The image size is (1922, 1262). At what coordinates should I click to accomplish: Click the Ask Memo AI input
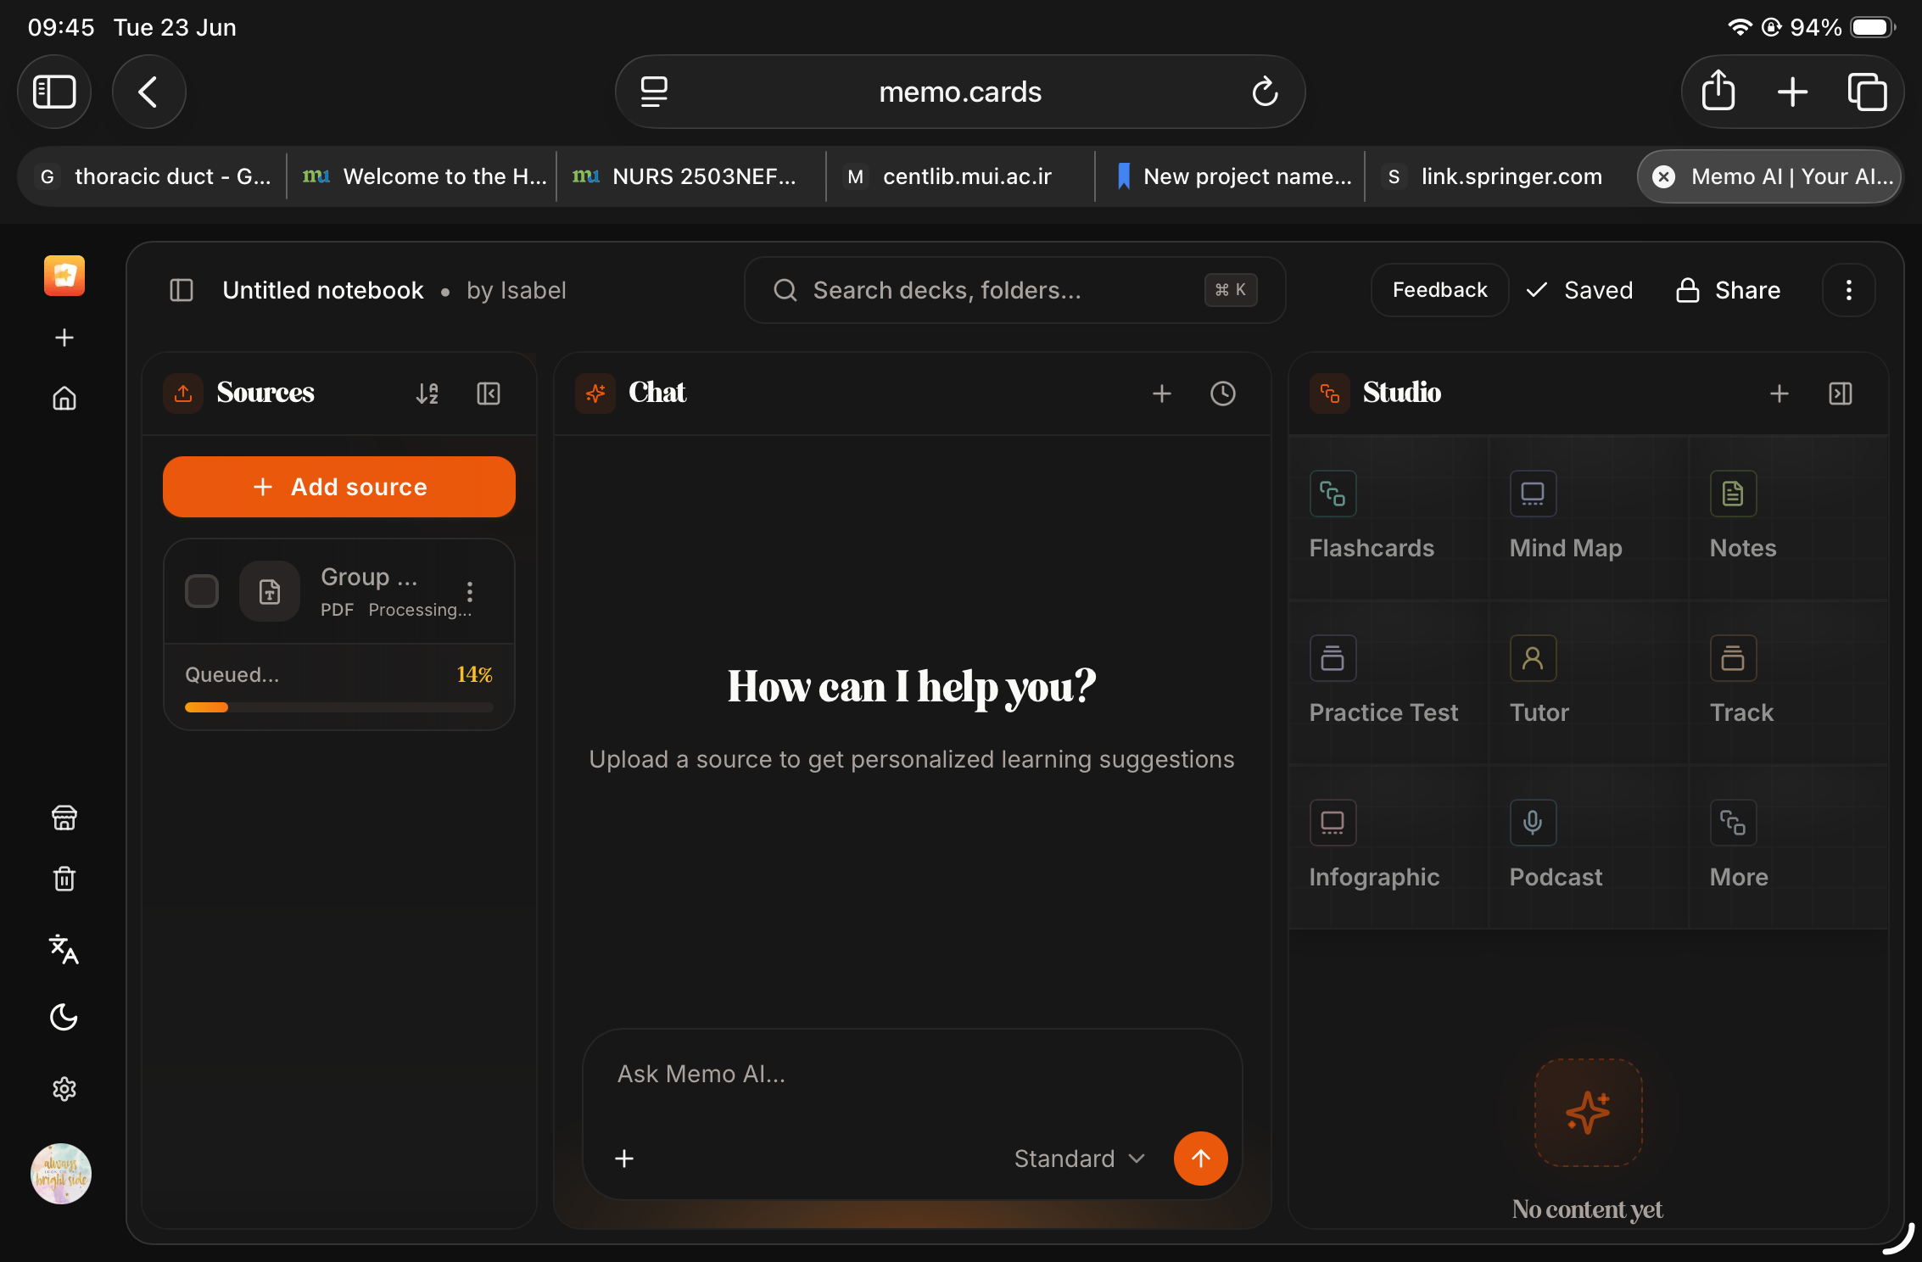pyautogui.click(x=913, y=1074)
